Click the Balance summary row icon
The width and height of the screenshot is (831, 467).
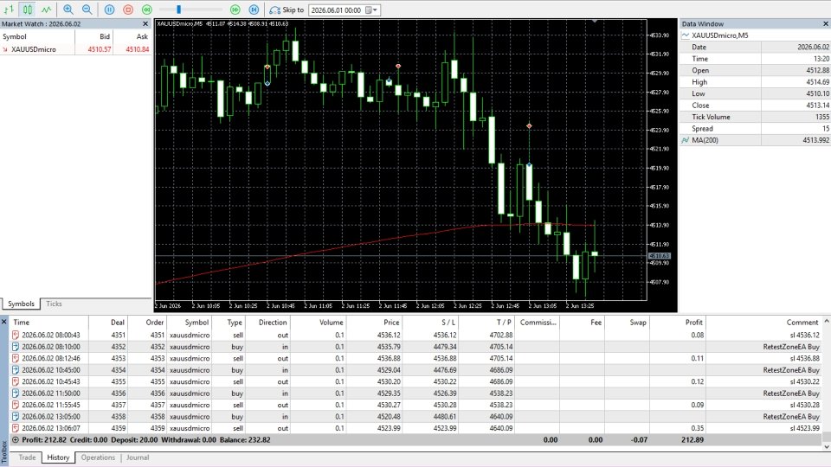point(16,439)
